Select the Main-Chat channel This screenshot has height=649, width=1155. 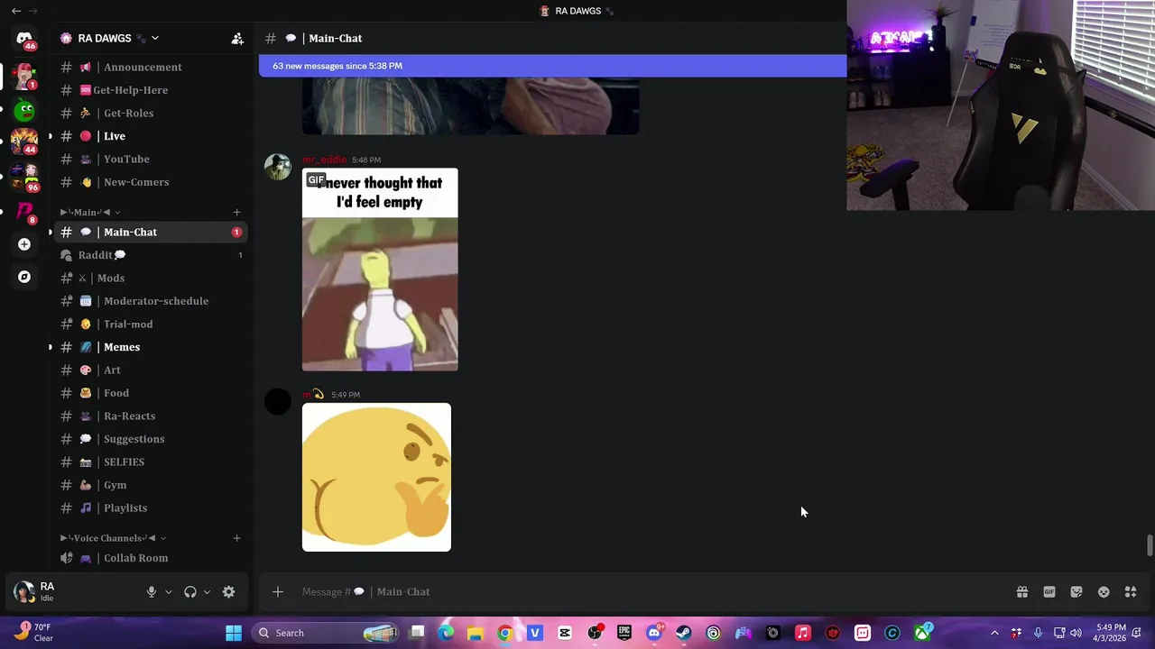151,232
